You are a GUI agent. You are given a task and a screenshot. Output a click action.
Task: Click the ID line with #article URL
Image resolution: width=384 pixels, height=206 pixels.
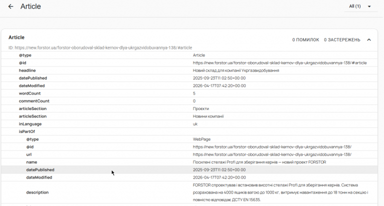click(x=100, y=47)
